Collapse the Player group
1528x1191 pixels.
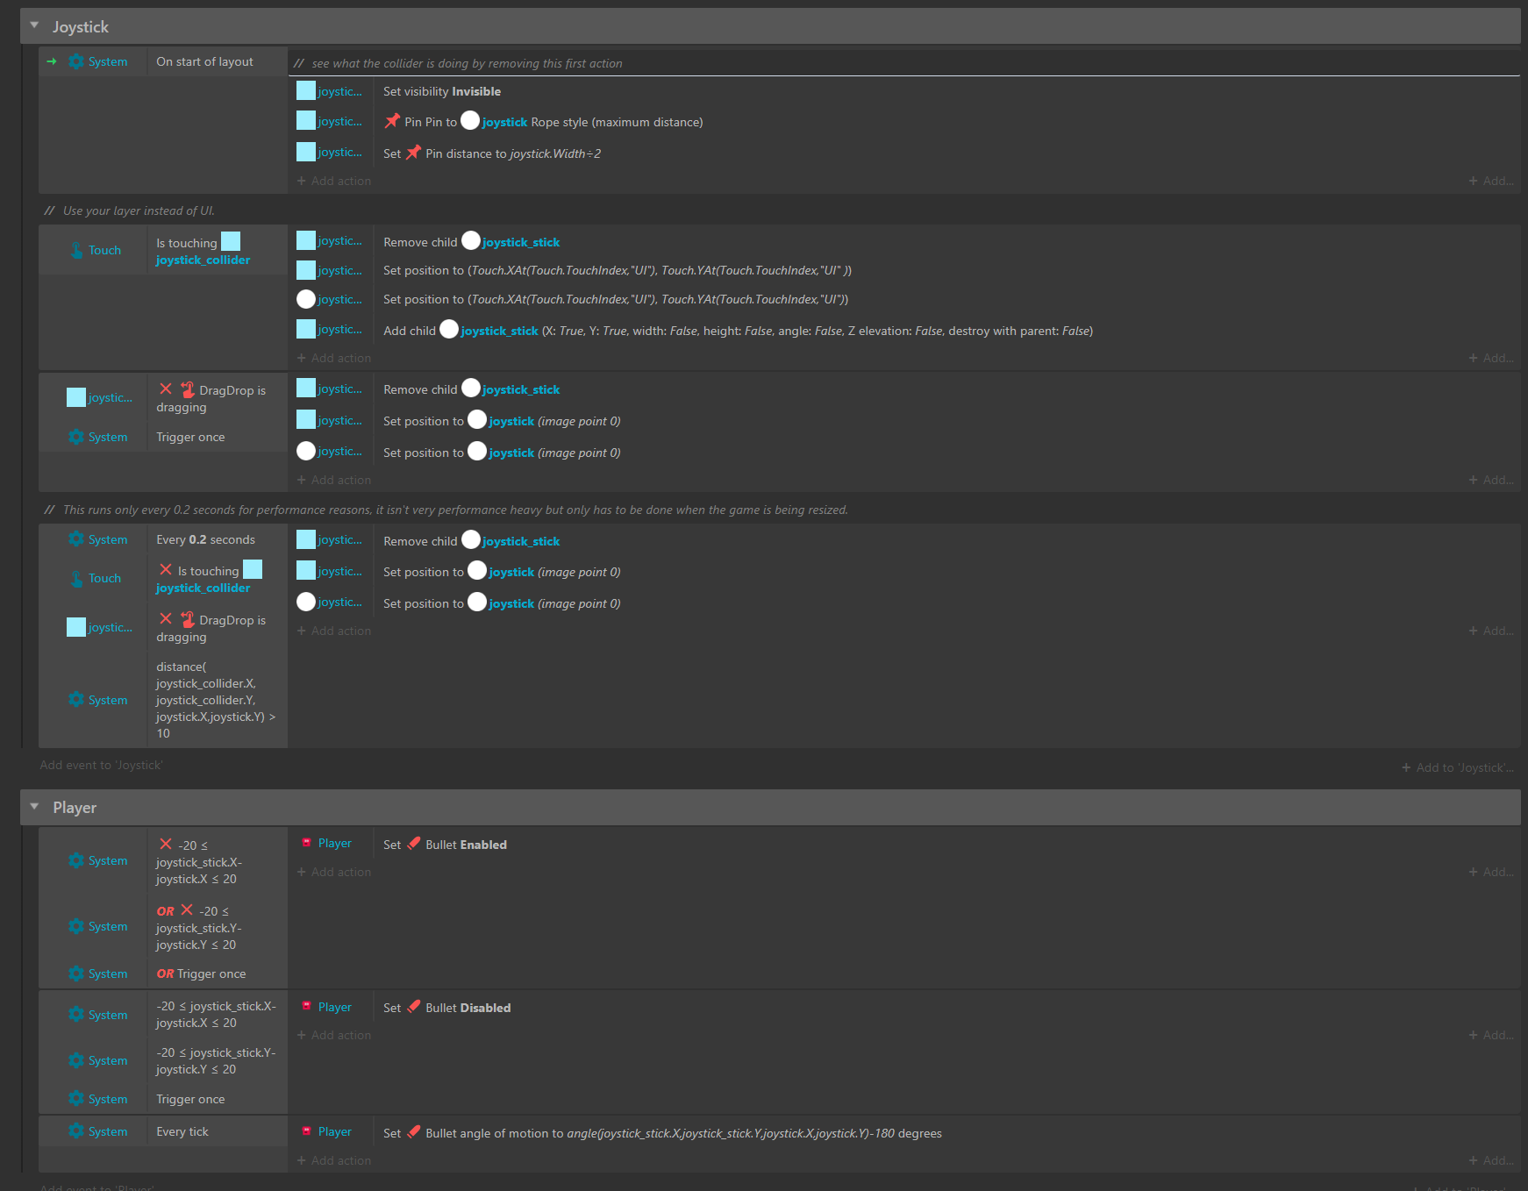pyautogui.click(x=34, y=807)
